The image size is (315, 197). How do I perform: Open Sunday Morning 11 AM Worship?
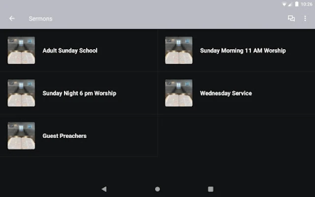(243, 50)
